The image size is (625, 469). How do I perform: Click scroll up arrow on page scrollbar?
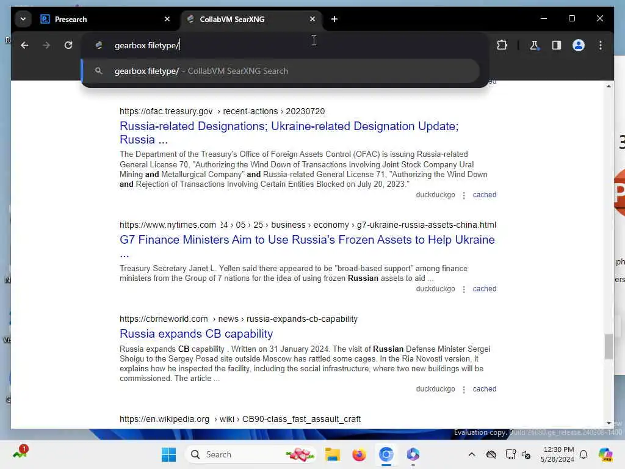(x=609, y=86)
